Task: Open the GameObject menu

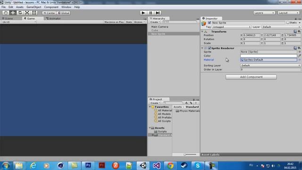Action: click(34, 7)
